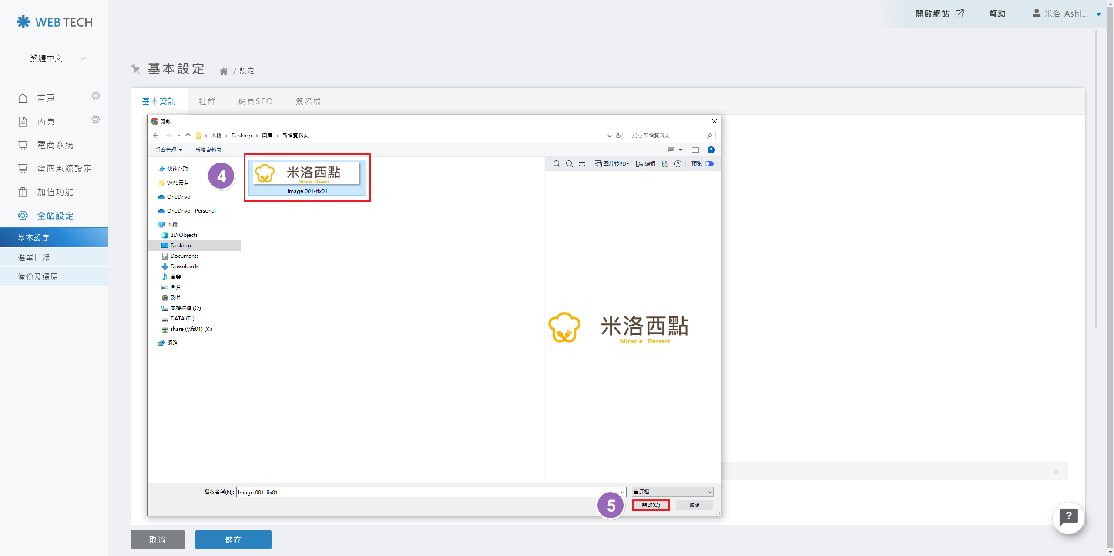Open the 繁體中文 language dropdown
Image resolution: width=1114 pixels, height=556 pixels.
54,58
